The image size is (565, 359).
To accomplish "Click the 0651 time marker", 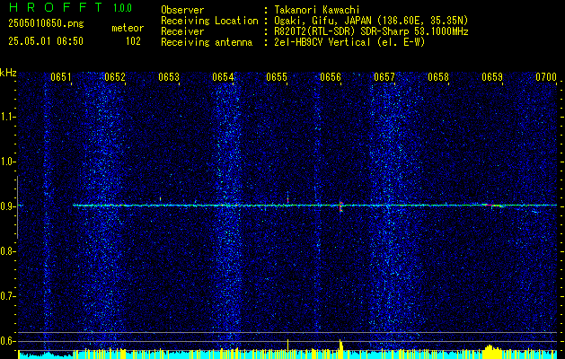I will point(61,77).
